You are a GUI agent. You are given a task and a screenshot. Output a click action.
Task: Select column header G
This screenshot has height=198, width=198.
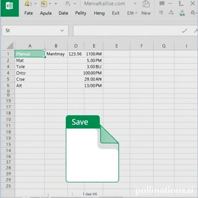point(164,46)
